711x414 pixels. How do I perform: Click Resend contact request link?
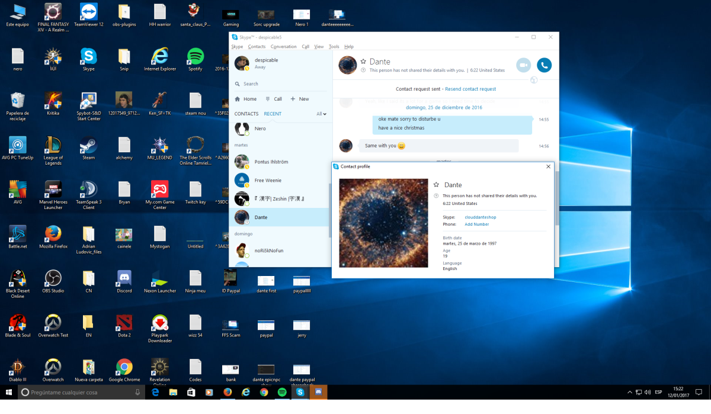pyautogui.click(x=470, y=89)
